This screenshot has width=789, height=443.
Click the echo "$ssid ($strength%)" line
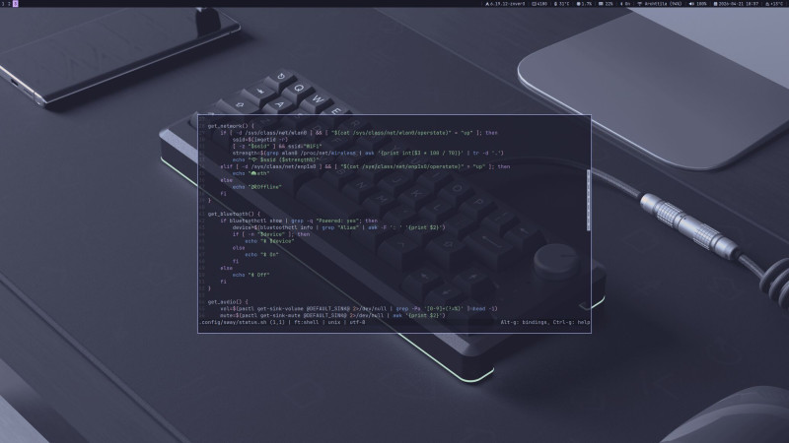click(276, 159)
